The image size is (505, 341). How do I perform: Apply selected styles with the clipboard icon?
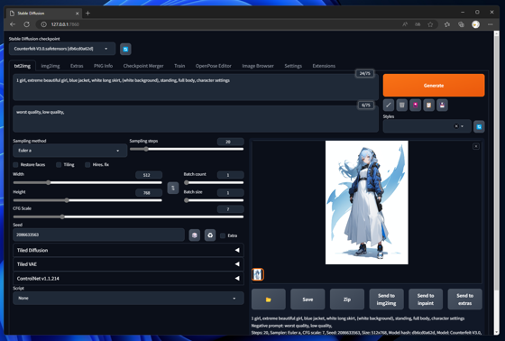point(428,105)
